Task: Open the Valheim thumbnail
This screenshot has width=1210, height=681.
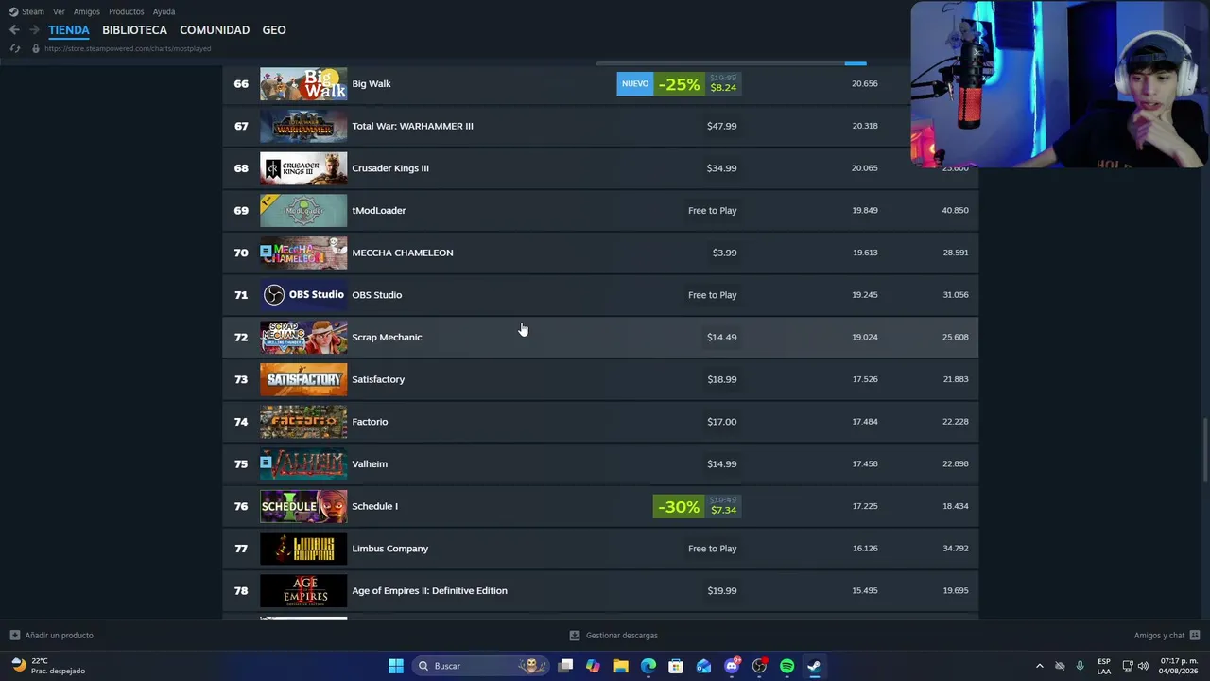Action: [303, 463]
